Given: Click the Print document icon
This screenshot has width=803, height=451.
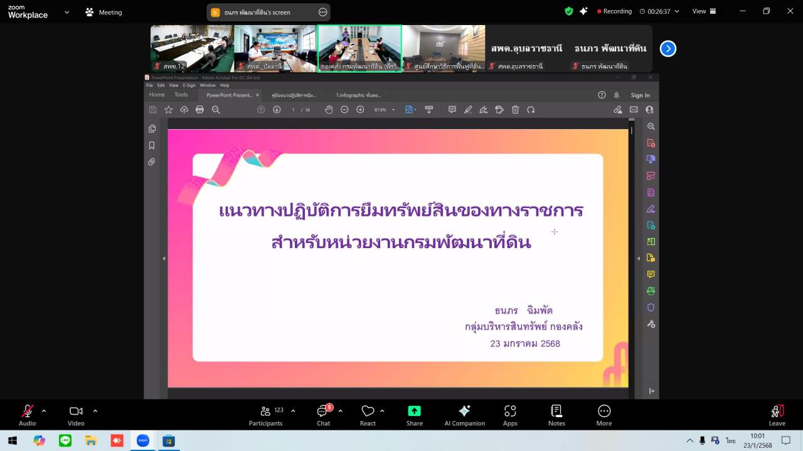Looking at the screenshot, I should coord(199,109).
